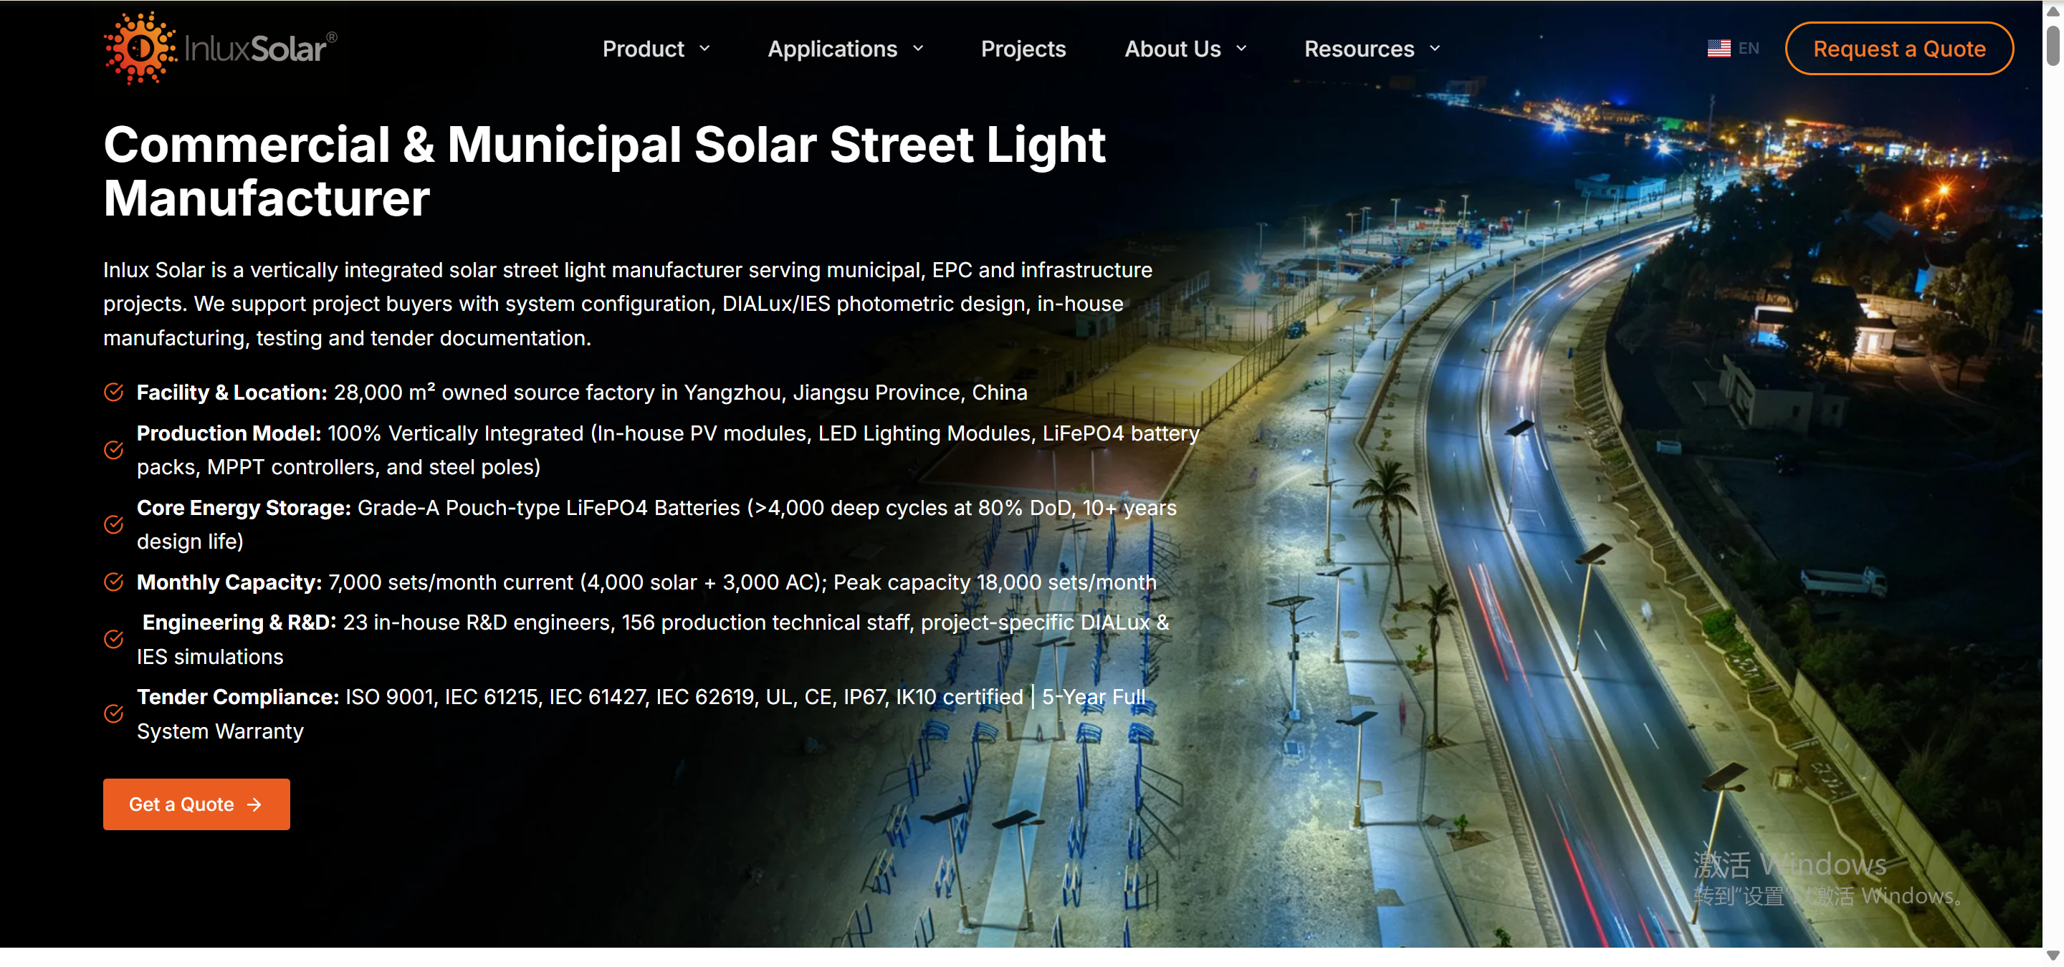
Task: Click the page scrollbar thumb
Action: [x=2053, y=46]
